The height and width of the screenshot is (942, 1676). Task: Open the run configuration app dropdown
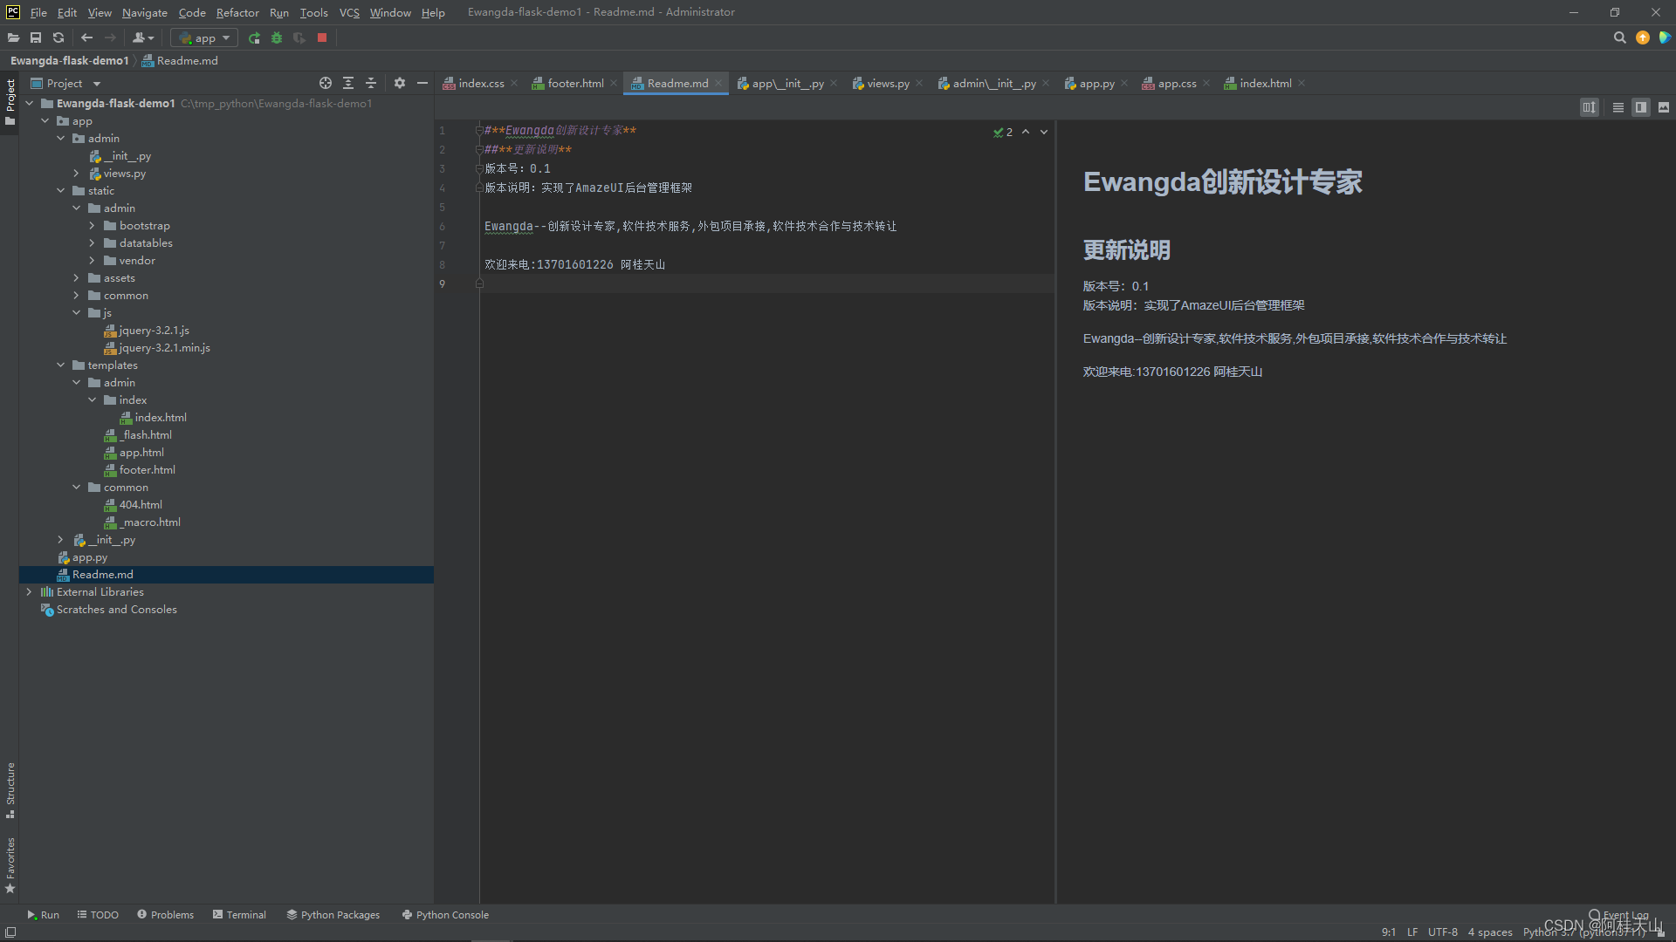pyautogui.click(x=204, y=38)
